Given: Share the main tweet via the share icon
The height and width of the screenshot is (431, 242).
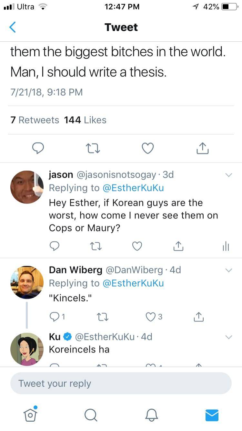Looking at the screenshot, I should point(202,148).
